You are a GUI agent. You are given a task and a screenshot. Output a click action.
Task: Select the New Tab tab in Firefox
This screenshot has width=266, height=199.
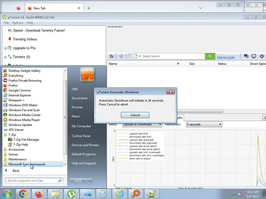(54, 8)
